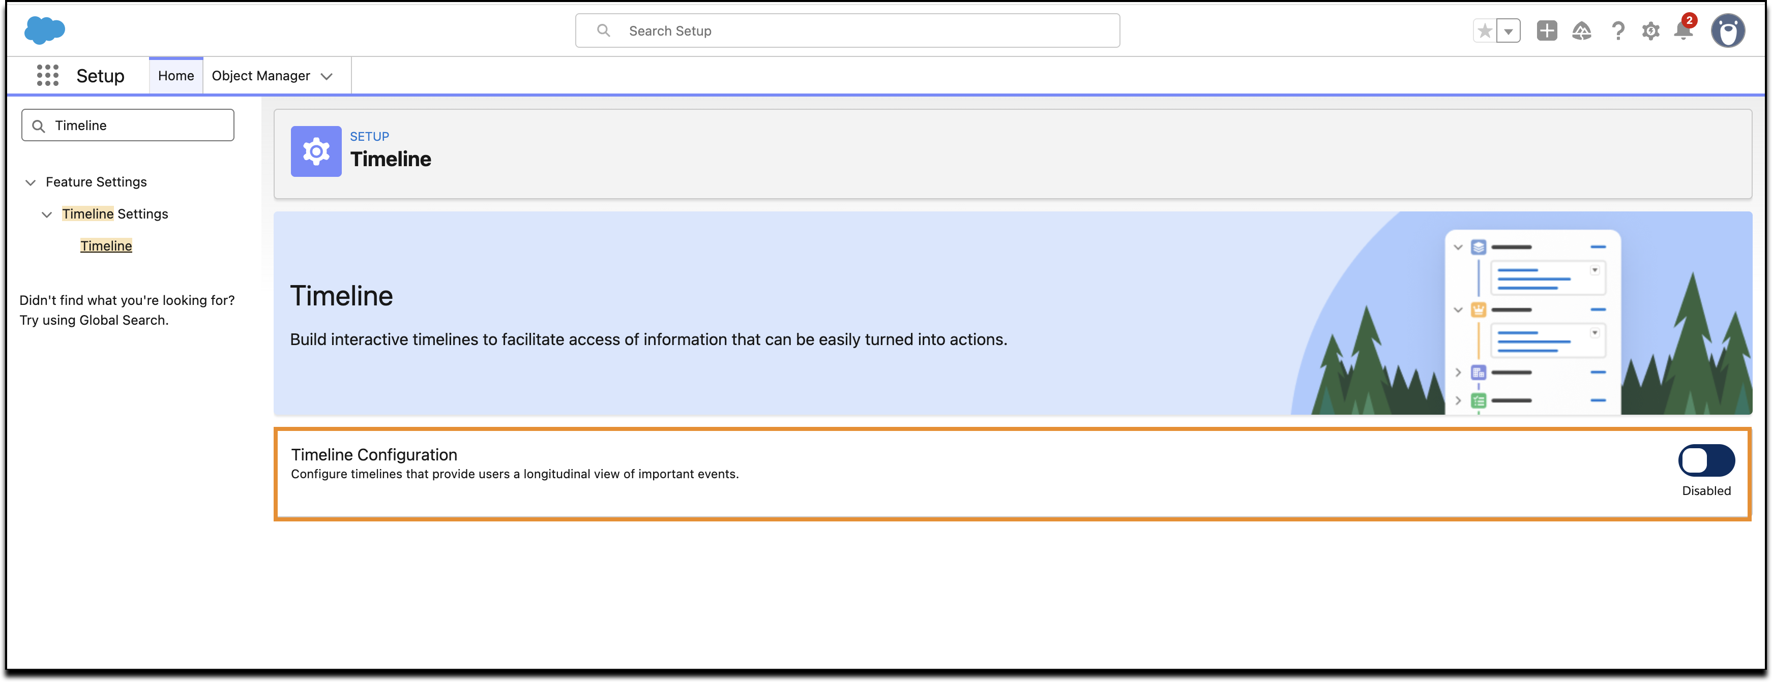Image resolution: width=1772 pixels, height=682 pixels.
Task: Collapse the Timeline Settings node
Action: pyautogui.click(x=47, y=214)
